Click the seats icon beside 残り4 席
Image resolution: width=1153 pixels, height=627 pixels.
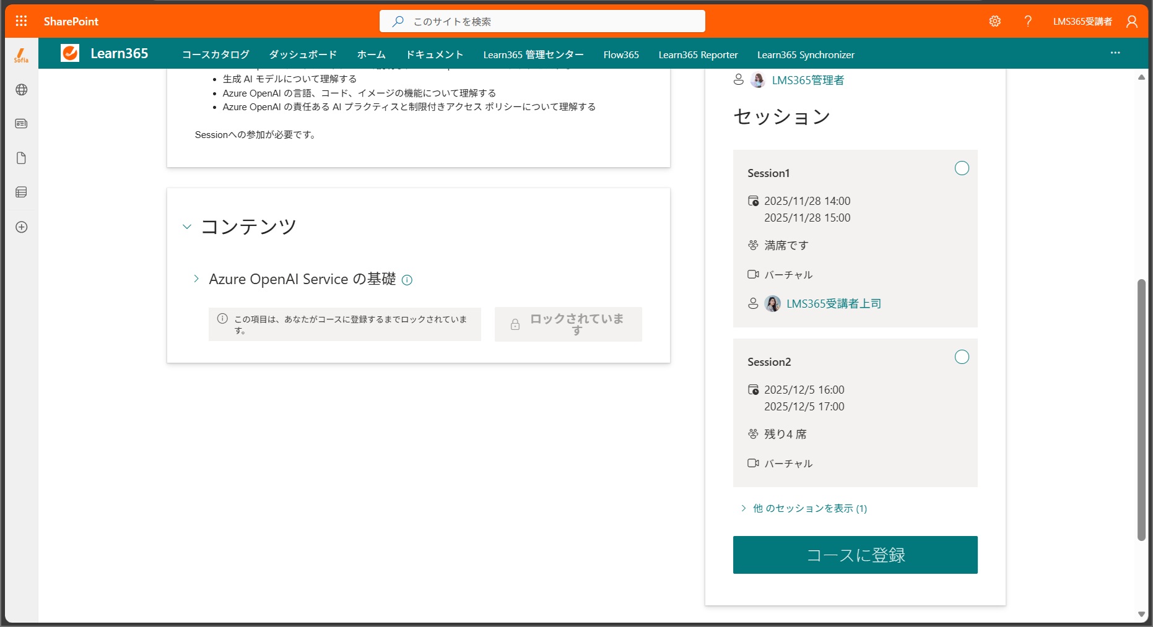[753, 434]
